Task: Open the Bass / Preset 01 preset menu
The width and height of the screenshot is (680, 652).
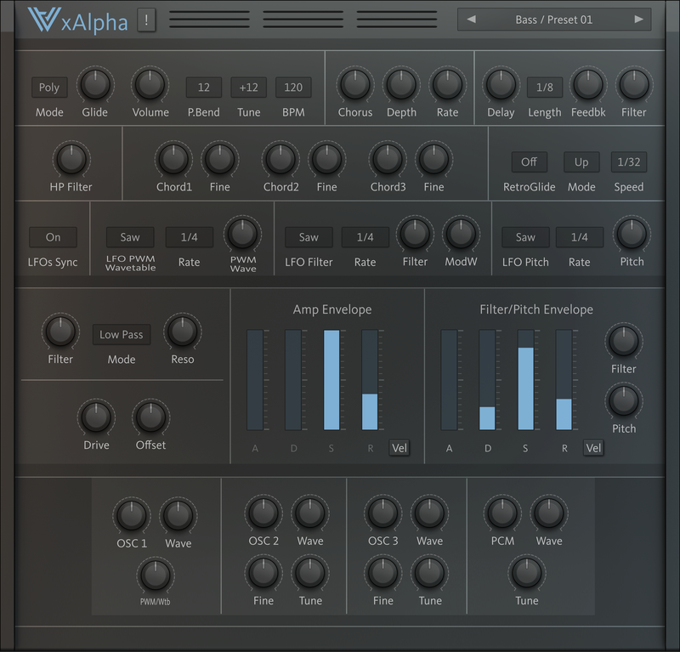Action: (x=554, y=20)
